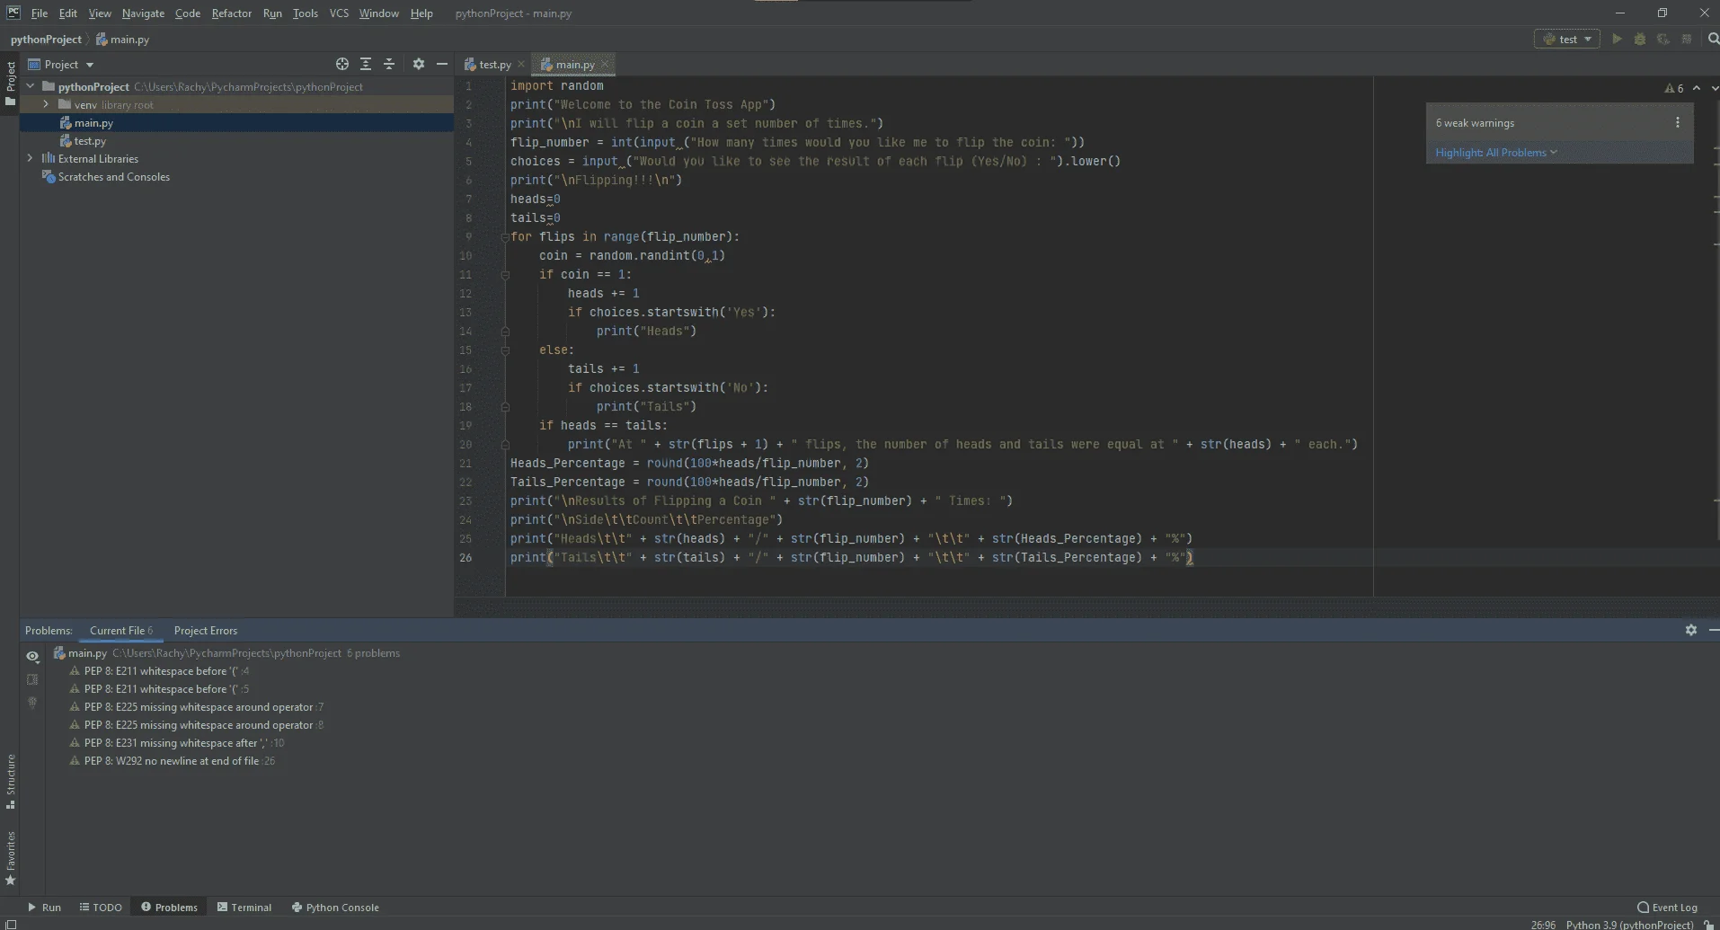Click the warning count indicator showing 6
This screenshot has height=930, width=1720.
(1674, 88)
